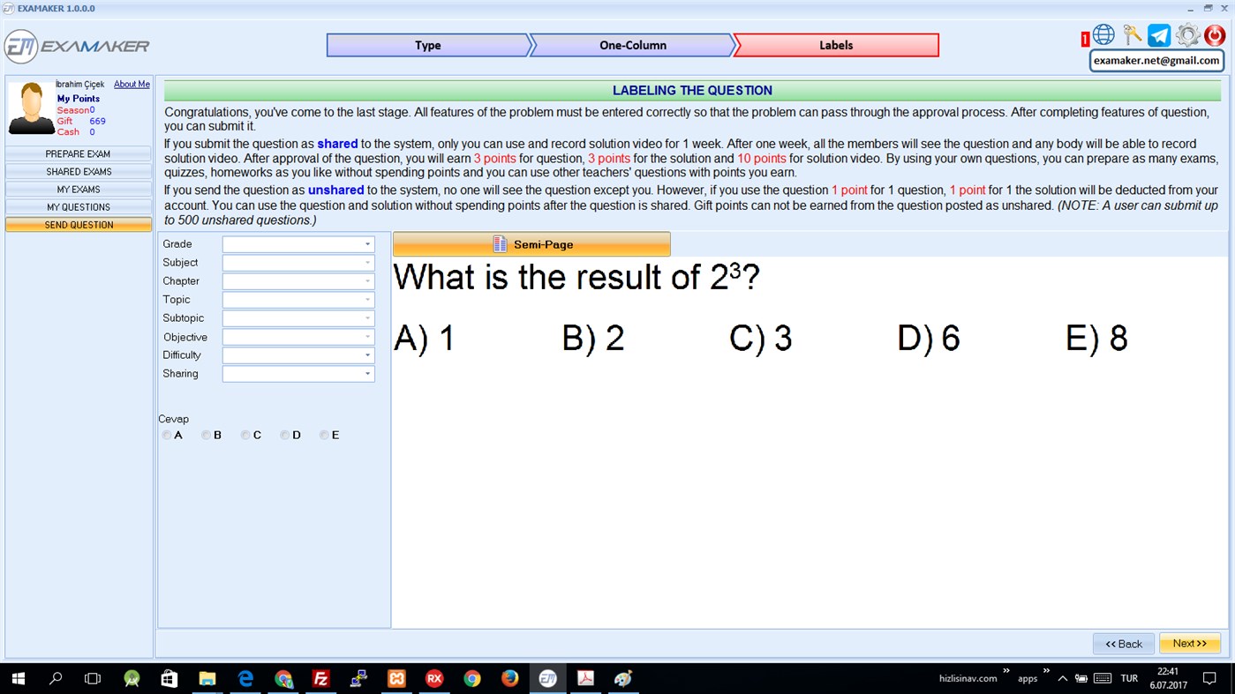1235x694 pixels.
Task: Click the red power/logout icon
Action: click(x=1213, y=35)
